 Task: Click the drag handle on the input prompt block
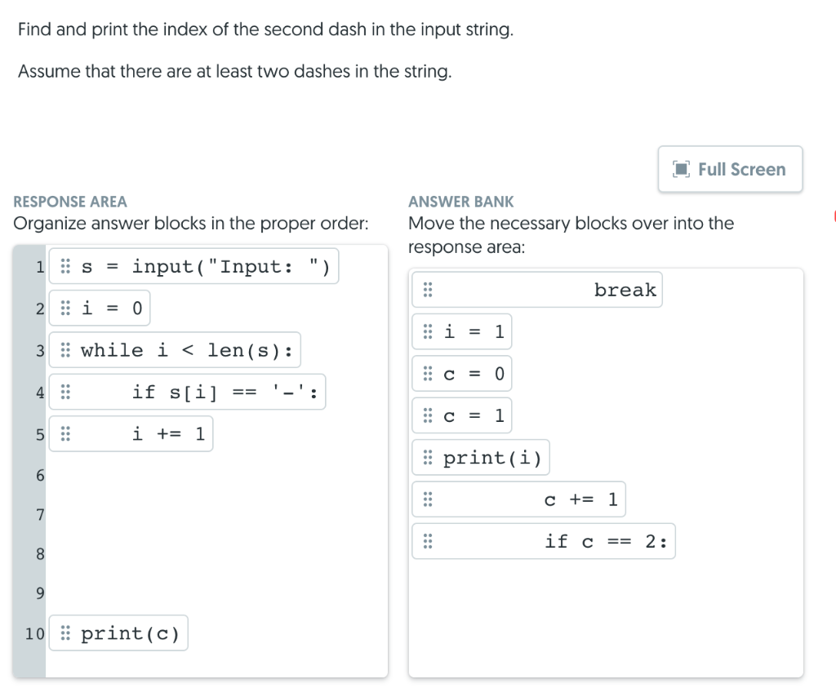tap(65, 265)
